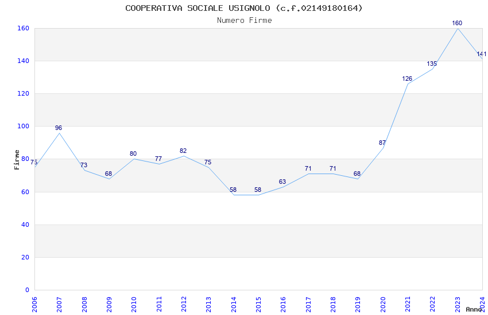Click the Anno horizontal axis title

tap(474, 309)
